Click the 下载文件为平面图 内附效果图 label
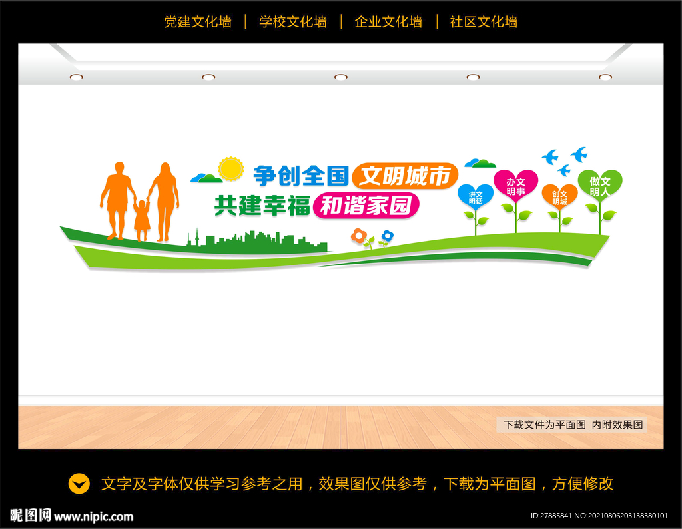The image size is (682, 529). 573,423
